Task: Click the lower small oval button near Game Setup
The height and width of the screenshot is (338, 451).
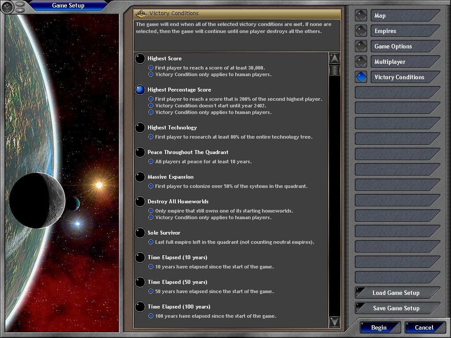Action: 21,10
